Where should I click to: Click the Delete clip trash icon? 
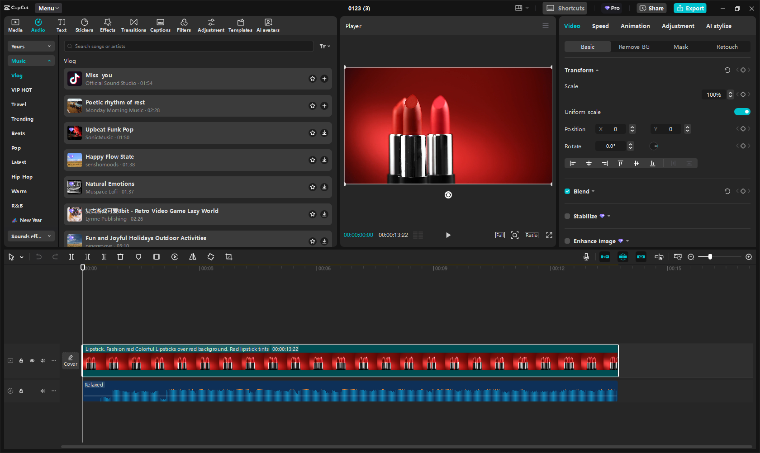120,257
